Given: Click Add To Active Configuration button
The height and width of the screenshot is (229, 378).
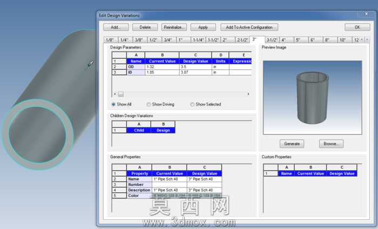Looking at the screenshot, I should (x=249, y=27).
